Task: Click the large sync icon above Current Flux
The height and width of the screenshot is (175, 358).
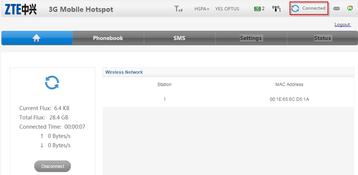Action: (52, 82)
